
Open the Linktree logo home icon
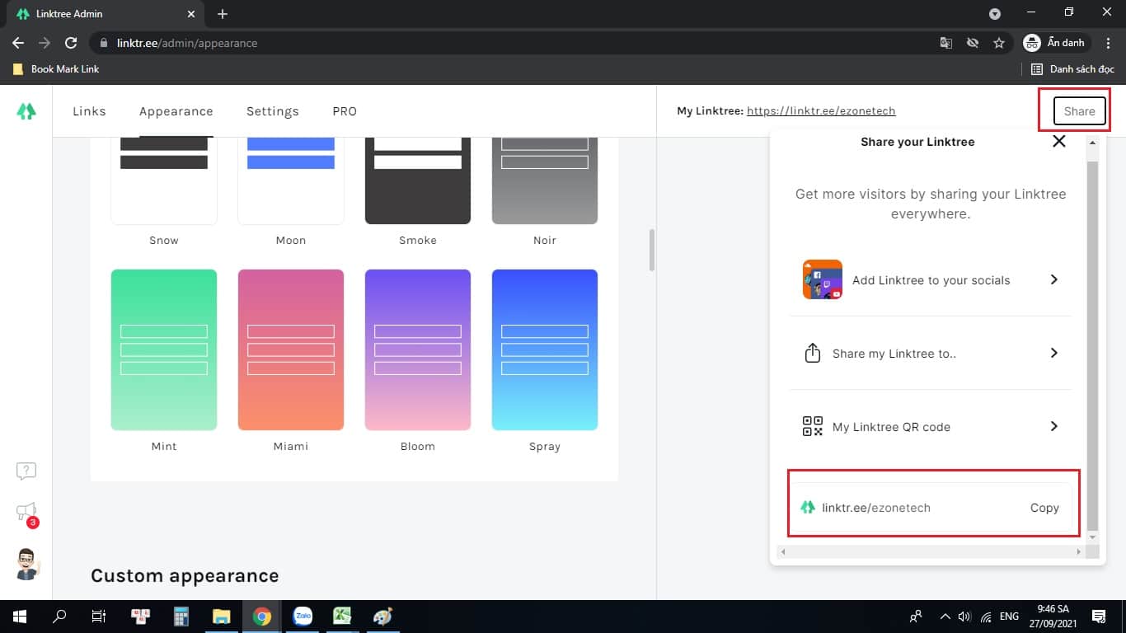click(26, 111)
